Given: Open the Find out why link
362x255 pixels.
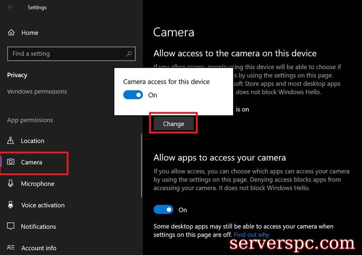Looking at the screenshot, I should point(251,235).
